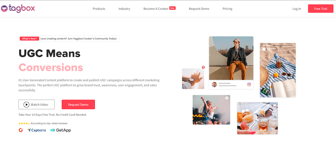The height and width of the screenshot is (146, 336).
Task: Click the red Request Demo hero button
Action: point(78,105)
